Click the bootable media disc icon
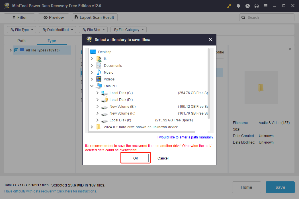 [247, 6]
